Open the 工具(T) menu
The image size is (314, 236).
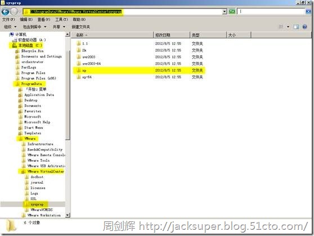61,20
